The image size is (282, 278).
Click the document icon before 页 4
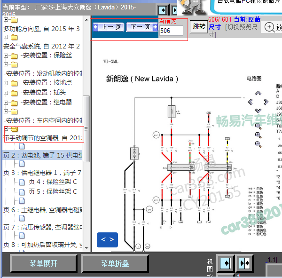(22, 182)
